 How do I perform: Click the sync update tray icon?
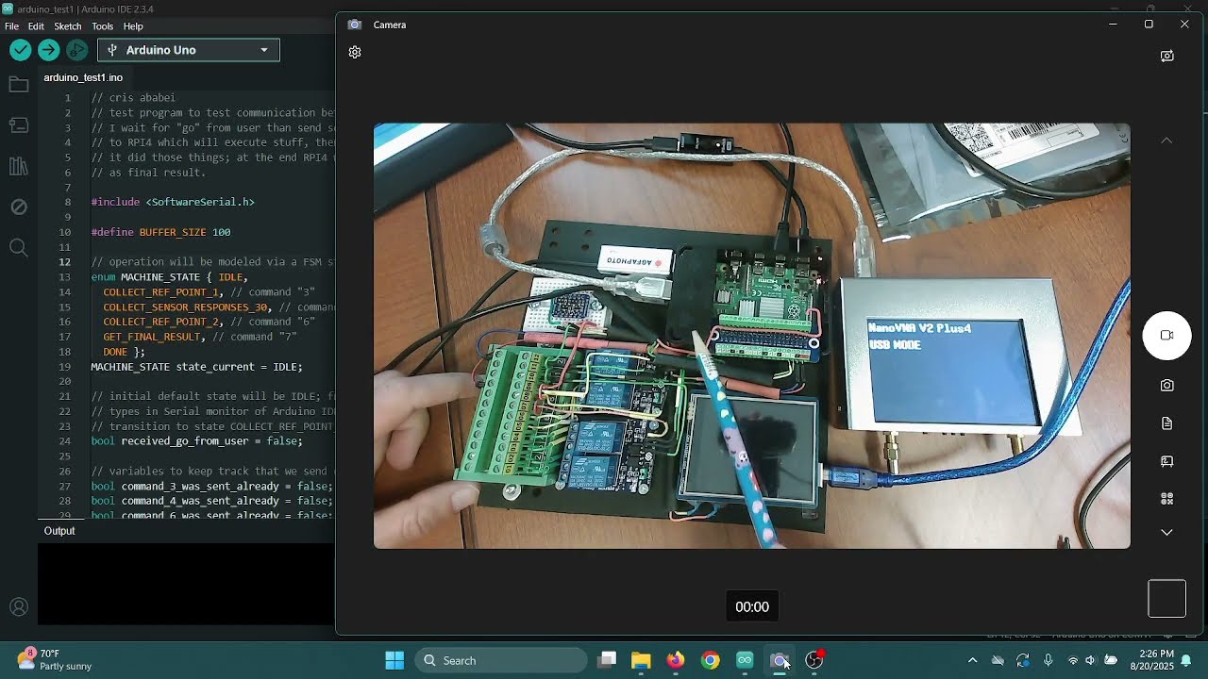click(x=1023, y=660)
